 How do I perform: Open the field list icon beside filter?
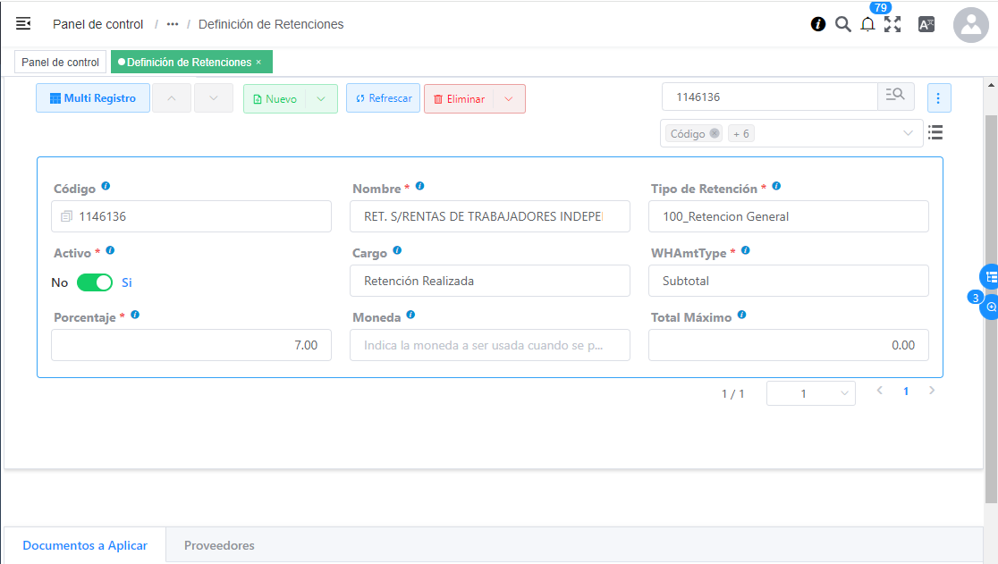pyautogui.click(x=935, y=132)
